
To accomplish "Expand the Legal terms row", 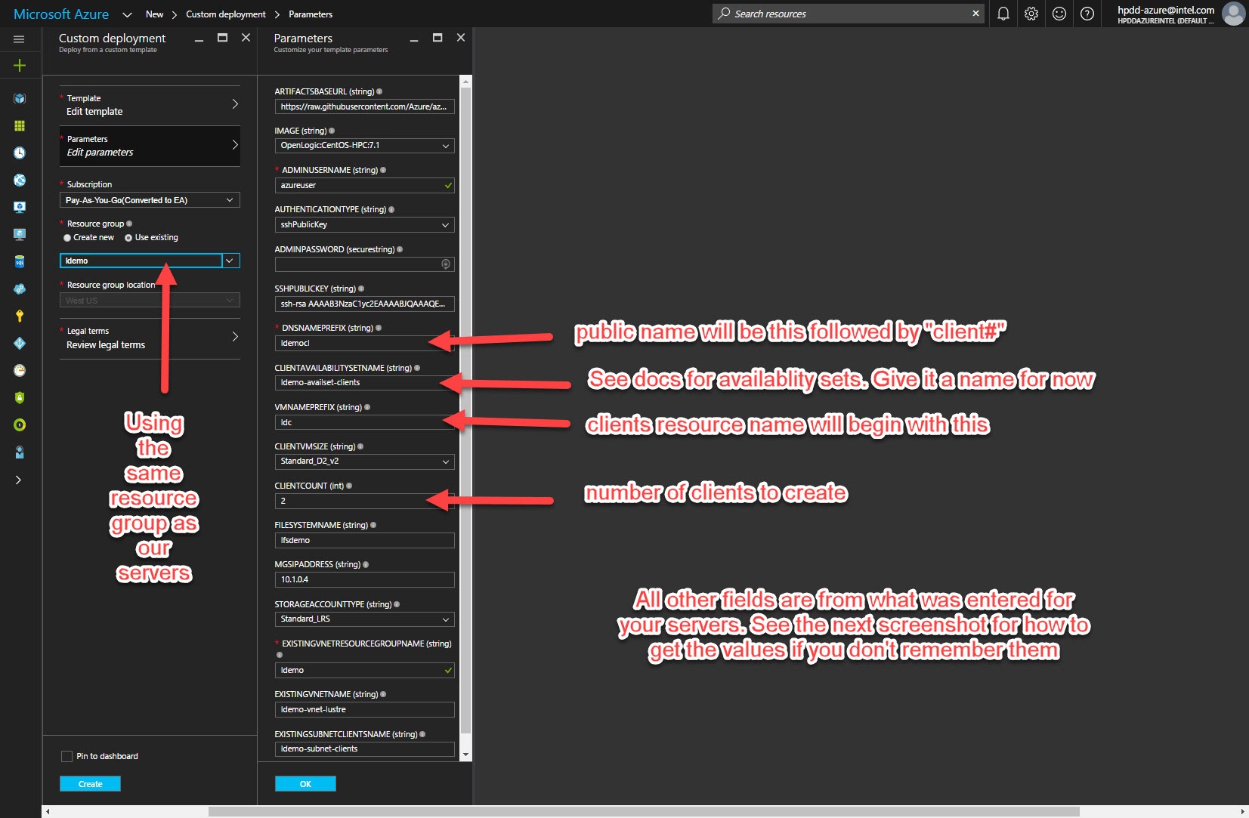I will (150, 338).
